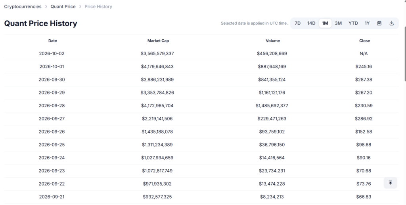406x205 pixels.
Task: Select the 2026-10-01 date cell
Action: point(52,66)
